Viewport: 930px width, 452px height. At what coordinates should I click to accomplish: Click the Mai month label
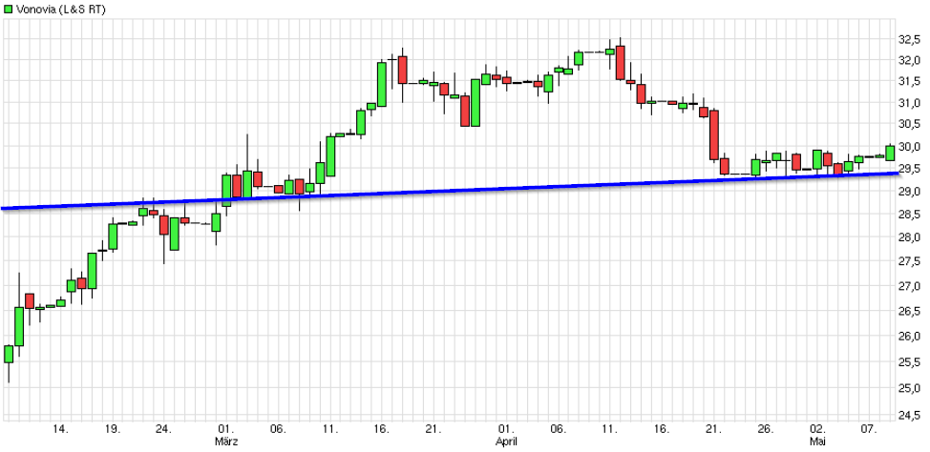coord(817,442)
